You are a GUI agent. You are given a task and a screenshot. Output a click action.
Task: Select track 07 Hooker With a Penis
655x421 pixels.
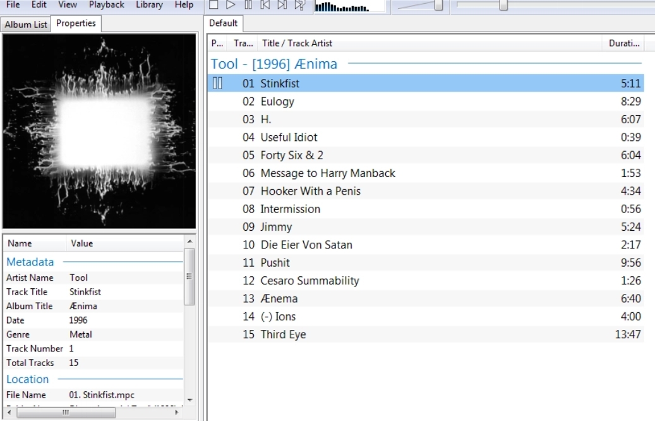426,191
